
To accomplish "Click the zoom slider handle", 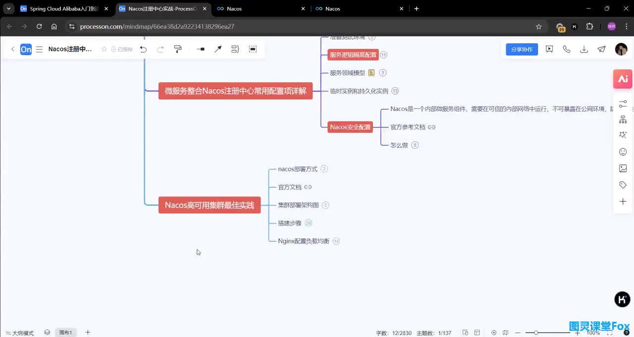I will pyautogui.click(x=536, y=333).
